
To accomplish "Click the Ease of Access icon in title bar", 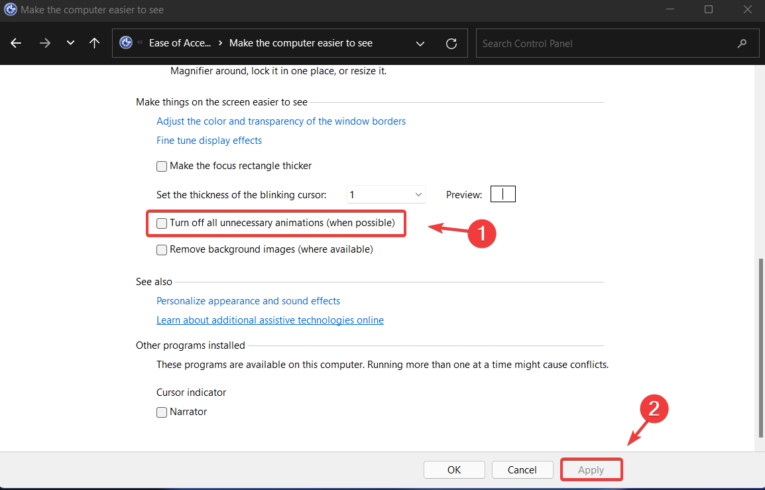I will [x=9, y=10].
